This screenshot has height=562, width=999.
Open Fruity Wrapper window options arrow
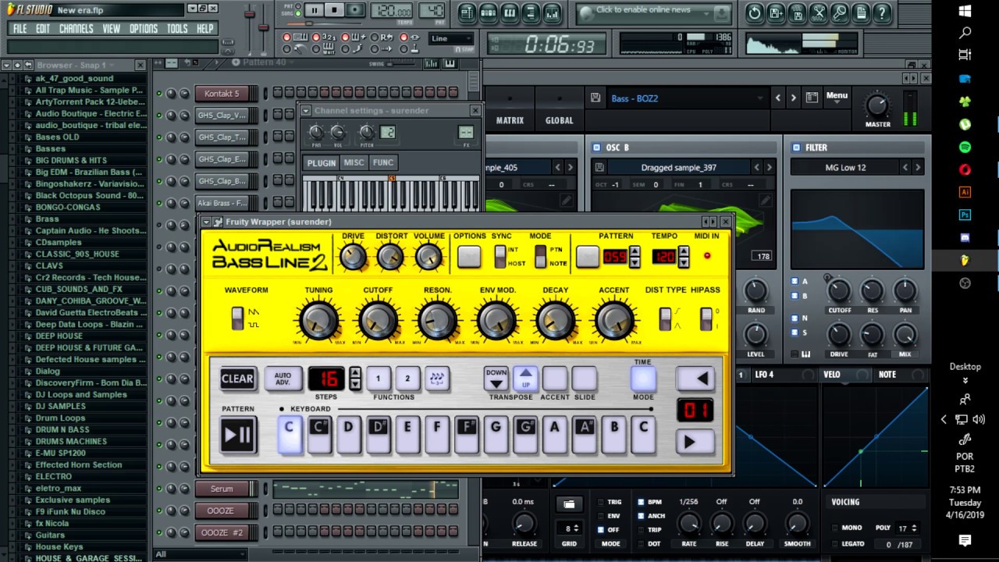pos(206,222)
